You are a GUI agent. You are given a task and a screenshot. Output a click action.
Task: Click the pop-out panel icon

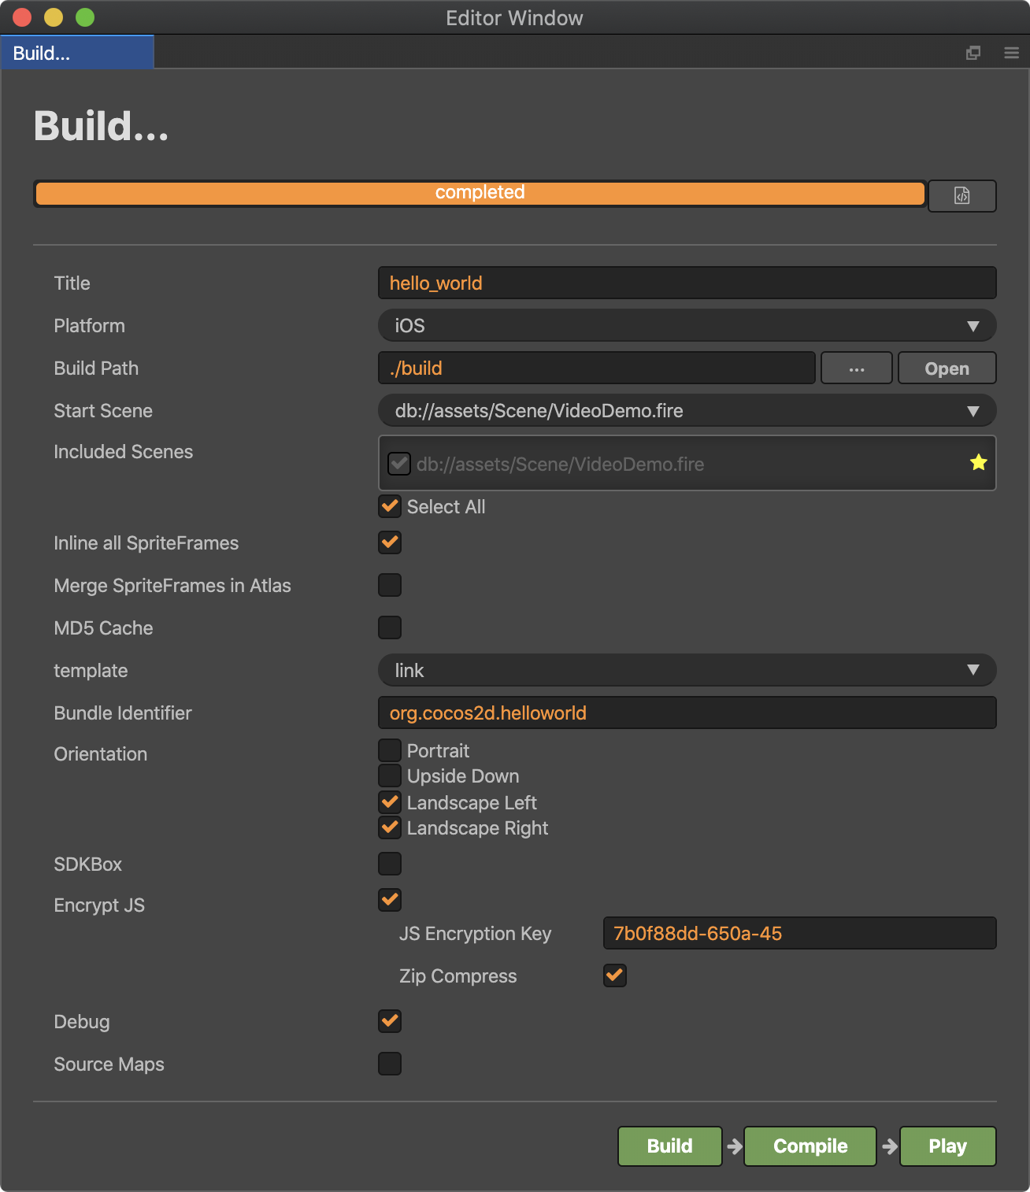pyautogui.click(x=973, y=53)
